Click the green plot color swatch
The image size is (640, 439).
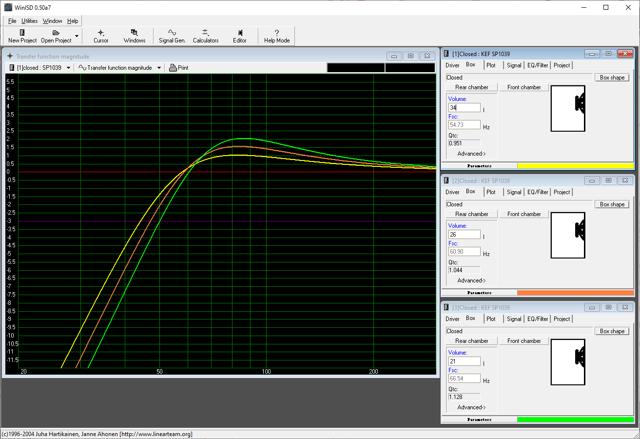tap(575, 419)
